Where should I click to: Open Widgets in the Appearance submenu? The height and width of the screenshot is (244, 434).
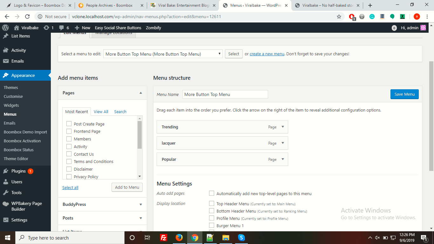(11, 105)
